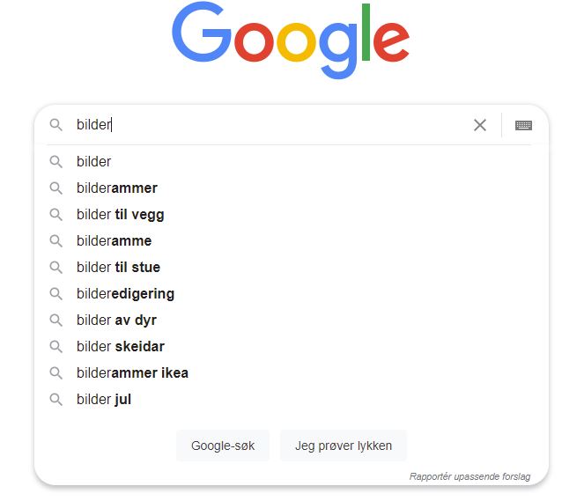Select the 'bilder' suggestion
562x501 pixels.
tap(94, 161)
